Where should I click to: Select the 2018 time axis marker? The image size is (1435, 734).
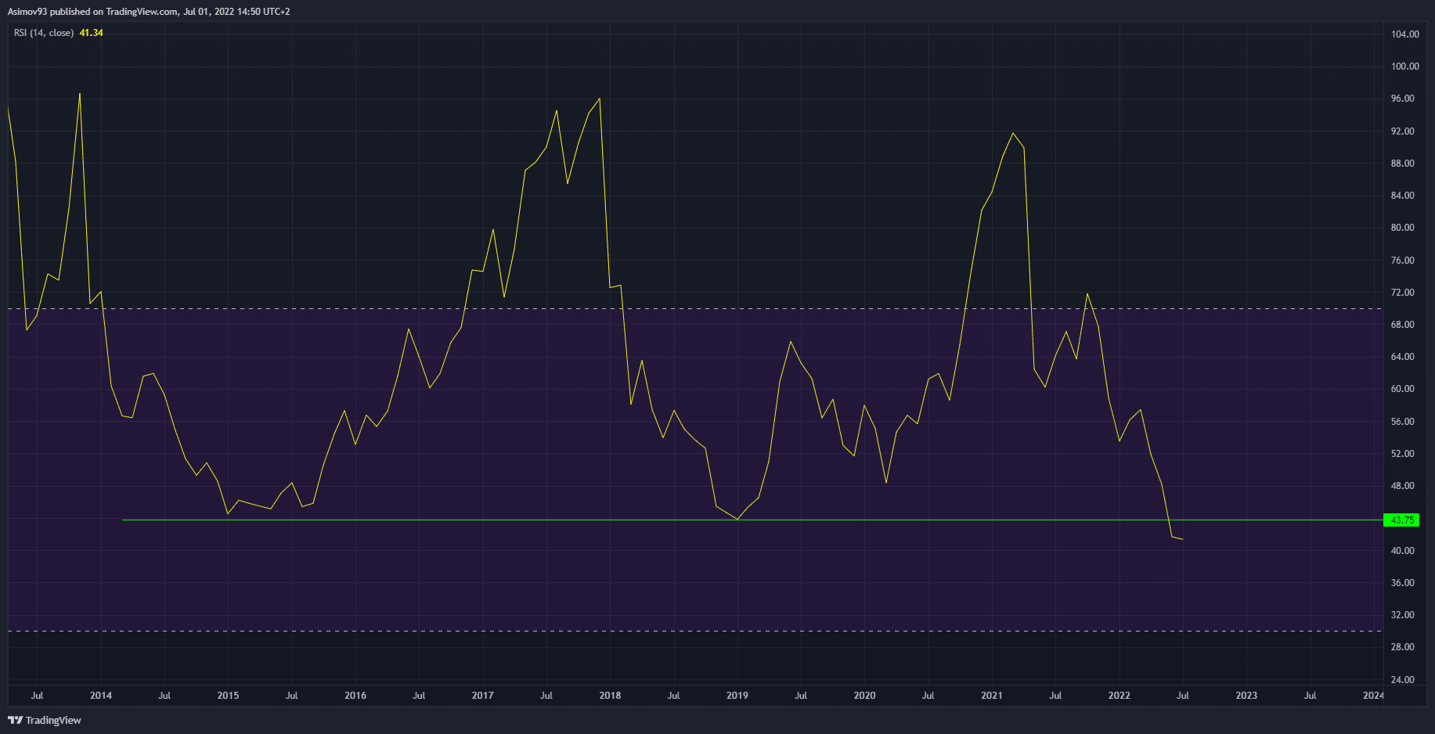pyautogui.click(x=610, y=696)
